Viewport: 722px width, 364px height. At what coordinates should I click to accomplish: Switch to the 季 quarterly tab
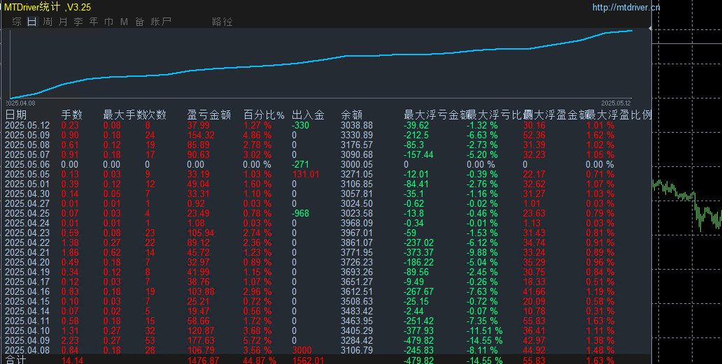click(x=78, y=22)
